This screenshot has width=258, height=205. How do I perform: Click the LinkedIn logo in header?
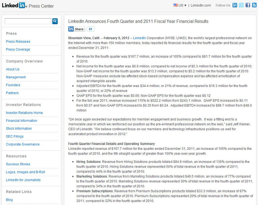(14, 5)
